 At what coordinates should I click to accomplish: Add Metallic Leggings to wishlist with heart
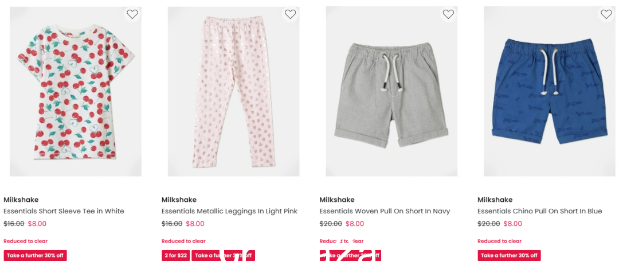coord(290,14)
